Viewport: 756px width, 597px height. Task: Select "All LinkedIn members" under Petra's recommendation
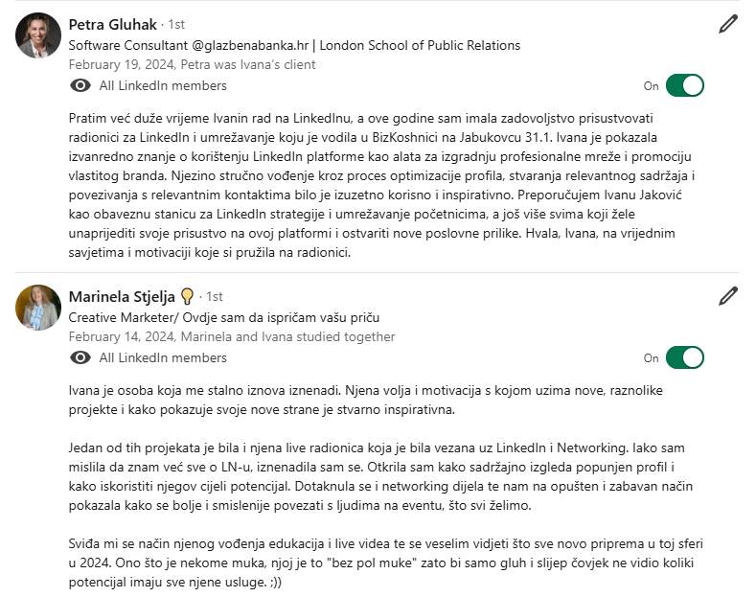(163, 86)
